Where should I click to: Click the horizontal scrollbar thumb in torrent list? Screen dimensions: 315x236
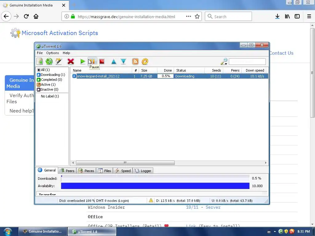point(125,163)
